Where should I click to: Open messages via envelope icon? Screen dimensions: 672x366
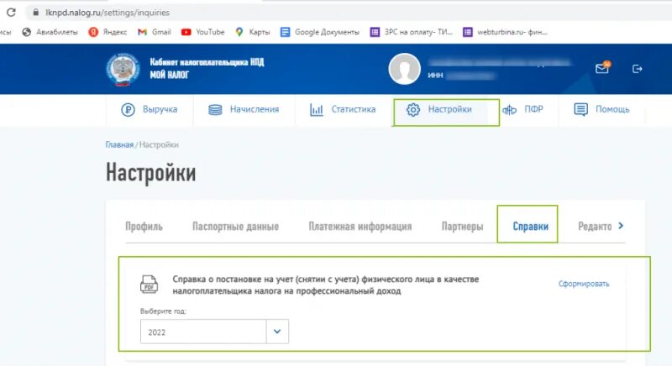[602, 68]
